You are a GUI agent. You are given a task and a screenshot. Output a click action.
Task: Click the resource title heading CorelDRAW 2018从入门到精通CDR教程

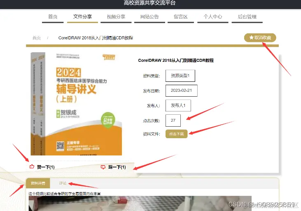click(x=176, y=60)
